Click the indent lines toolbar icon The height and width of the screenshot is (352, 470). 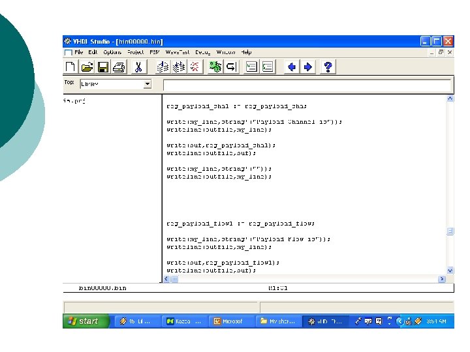[251, 66]
